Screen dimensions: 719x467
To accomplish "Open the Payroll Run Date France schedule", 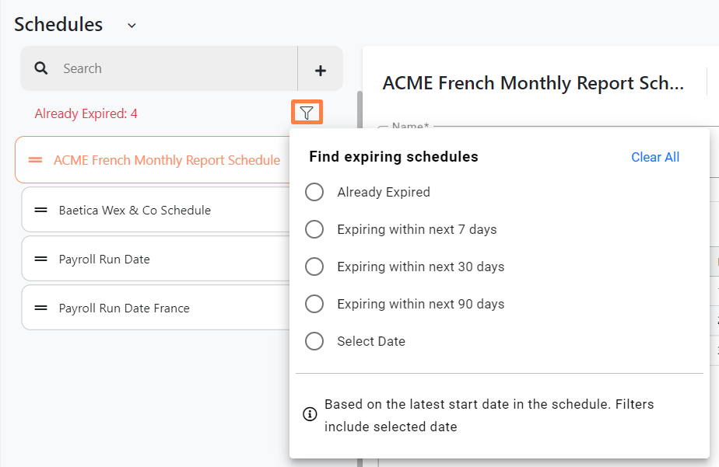I will 124,308.
